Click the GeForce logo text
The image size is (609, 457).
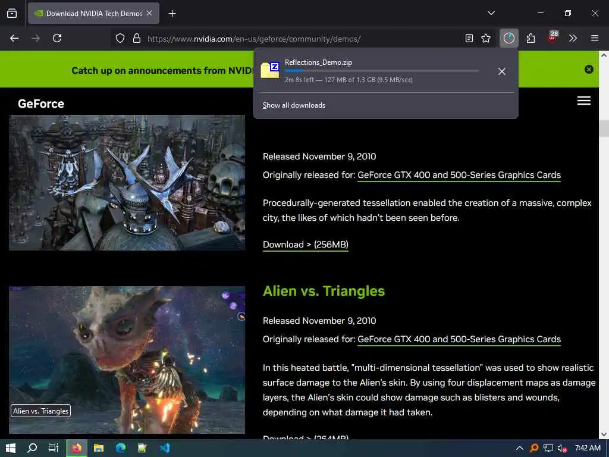tap(41, 104)
